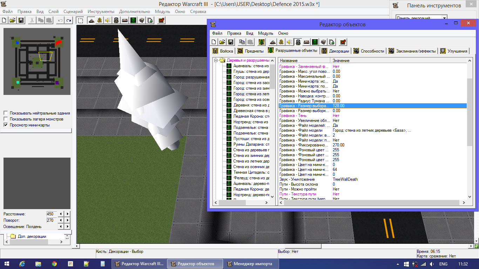479x269 pixels.
Task: Save the map in main toolbar
Action: click(21, 20)
